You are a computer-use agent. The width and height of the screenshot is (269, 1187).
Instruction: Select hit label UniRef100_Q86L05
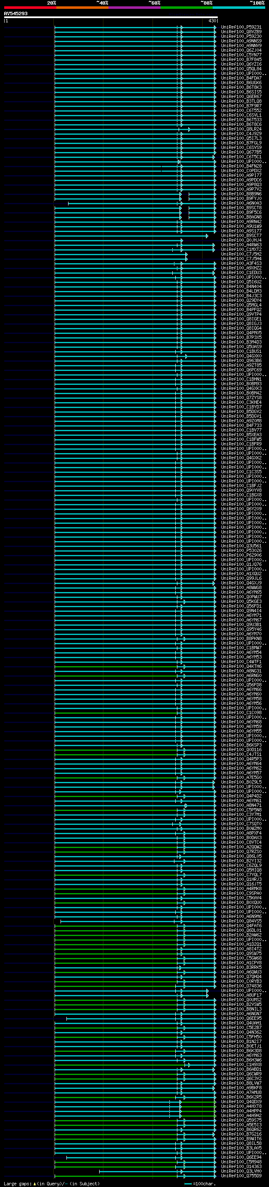[241, 856]
